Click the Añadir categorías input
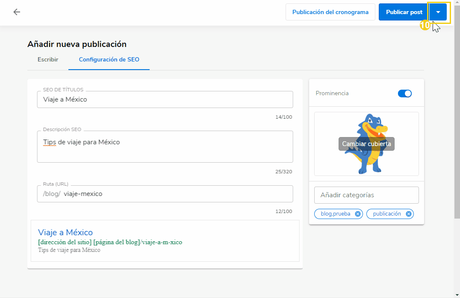The image size is (460, 298). (x=366, y=195)
